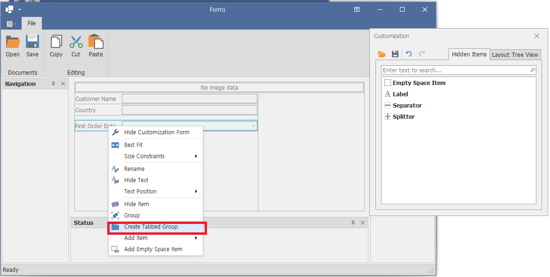The image size is (550, 277).
Task: Click the undo arrow in Customization window
Action: [x=409, y=54]
